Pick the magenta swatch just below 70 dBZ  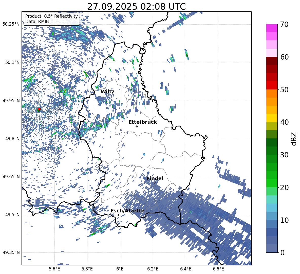(x=272, y=28)
